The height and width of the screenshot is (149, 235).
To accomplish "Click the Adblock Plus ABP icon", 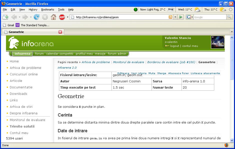I will pyautogui.click(x=62, y=17).
